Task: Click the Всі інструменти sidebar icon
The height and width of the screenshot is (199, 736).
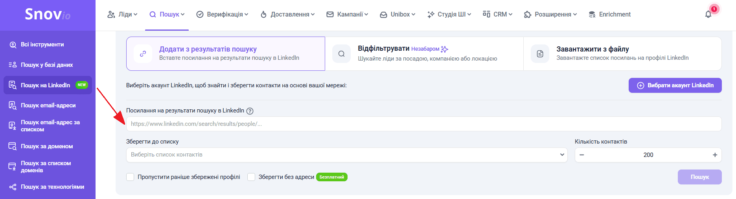Action: (x=13, y=45)
